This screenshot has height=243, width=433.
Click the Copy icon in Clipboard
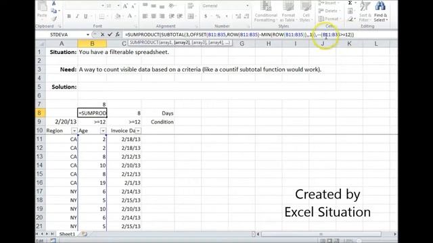[x=54, y=11]
